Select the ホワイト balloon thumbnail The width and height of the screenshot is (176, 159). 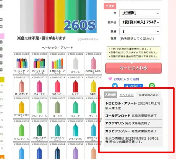pos(75,63)
